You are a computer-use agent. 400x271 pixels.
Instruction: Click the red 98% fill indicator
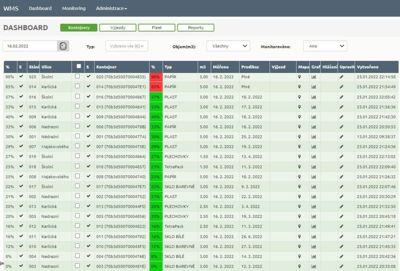click(156, 77)
